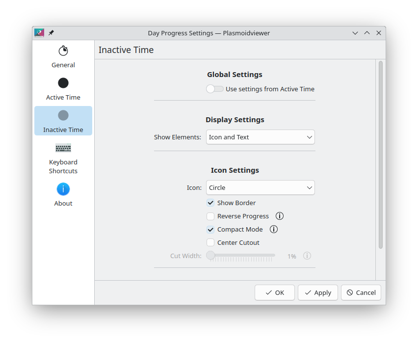The height and width of the screenshot is (343, 418).
Task: Click the pin window icon in titlebar
Action: pyautogui.click(x=51, y=33)
